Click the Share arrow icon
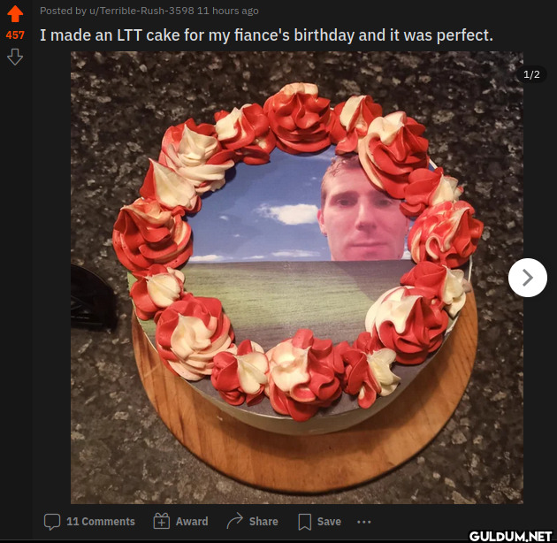Viewport: 557px width, 543px height. pos(235,521)
